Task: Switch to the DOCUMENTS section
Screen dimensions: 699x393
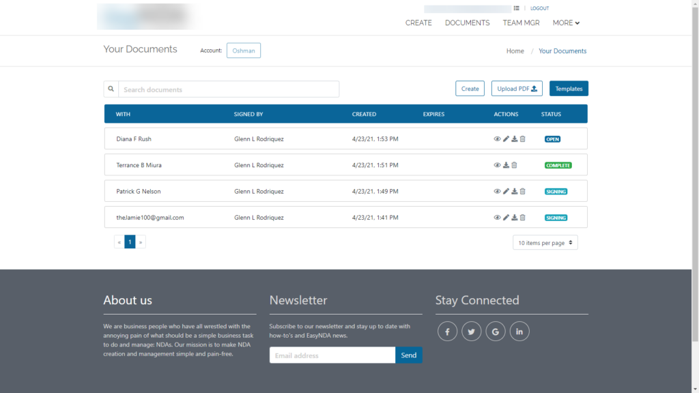Action: 467,23
